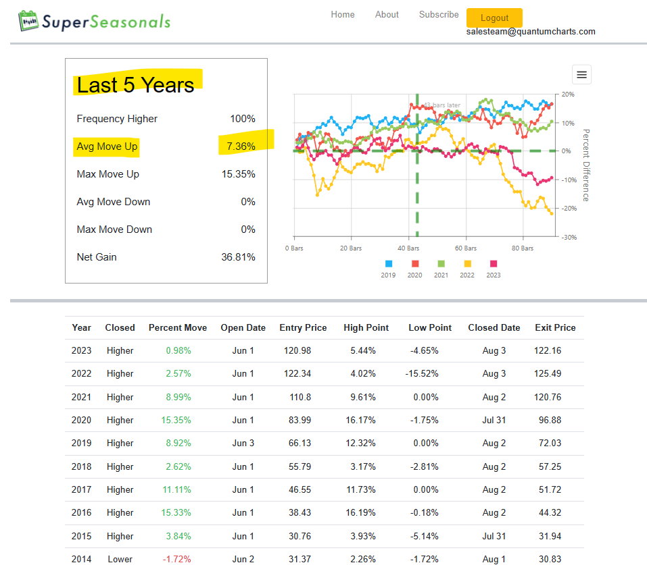The height and width of the screenshot is (565, 647).
Task: Sort table by Percent Move header
Action: 178,327
